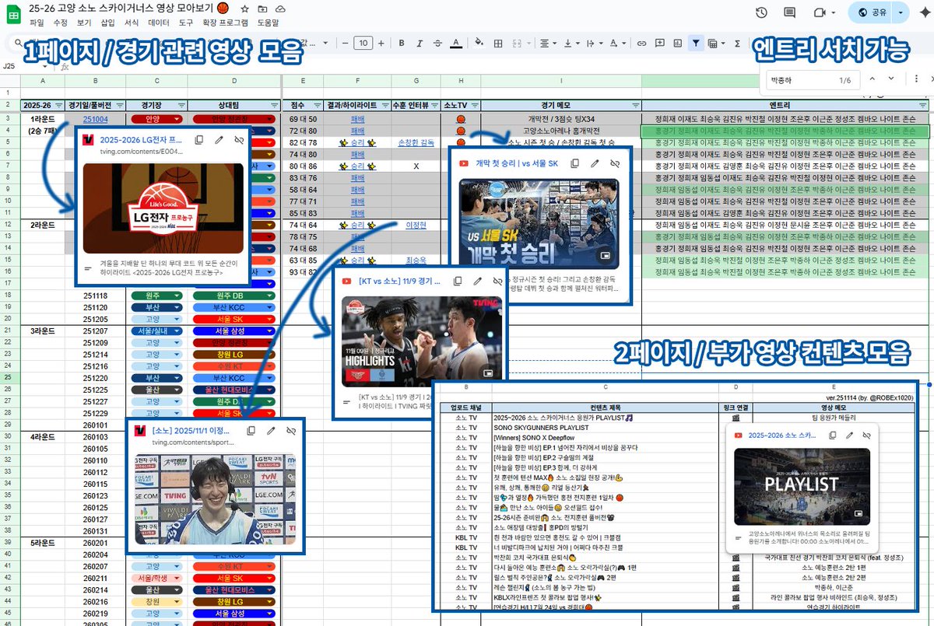Increase font size plus button

[x=383, y=44]
